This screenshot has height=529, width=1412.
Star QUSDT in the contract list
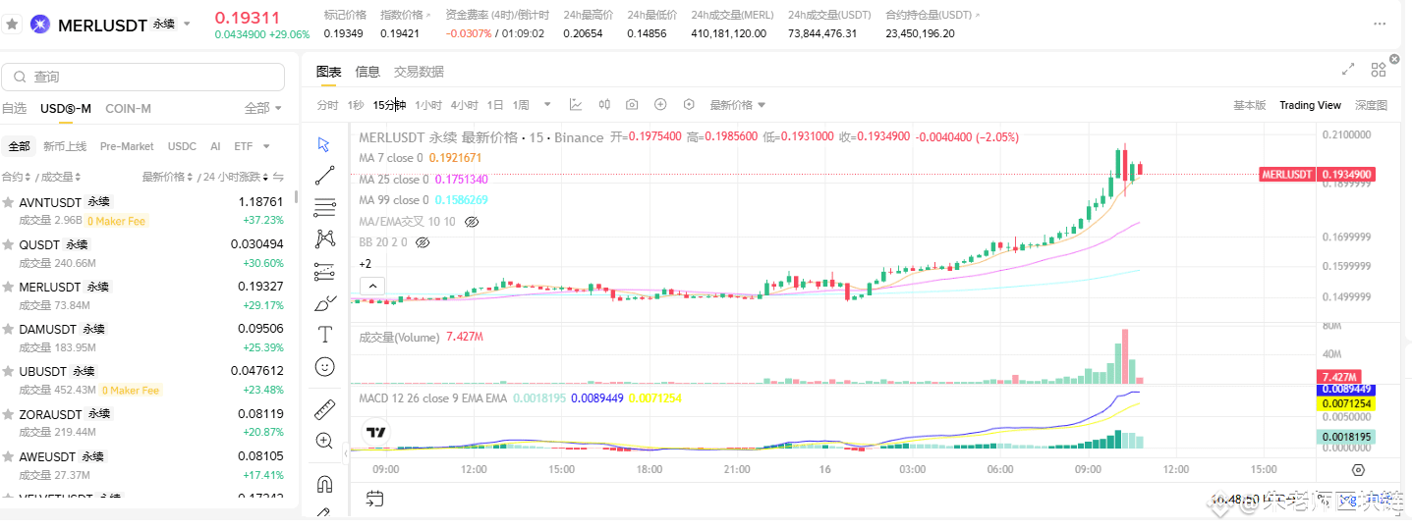pyautogui.click(x=9, y=244)
